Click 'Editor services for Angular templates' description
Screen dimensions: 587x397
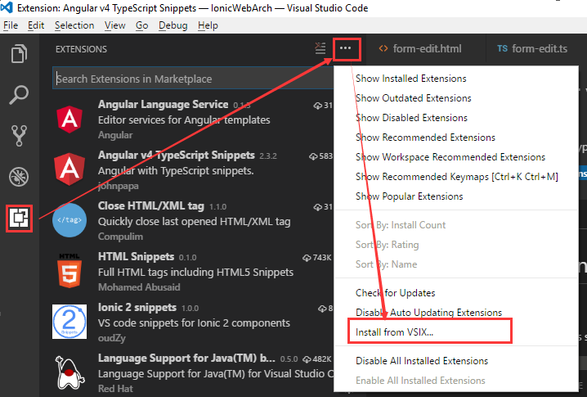pos(184,120)
